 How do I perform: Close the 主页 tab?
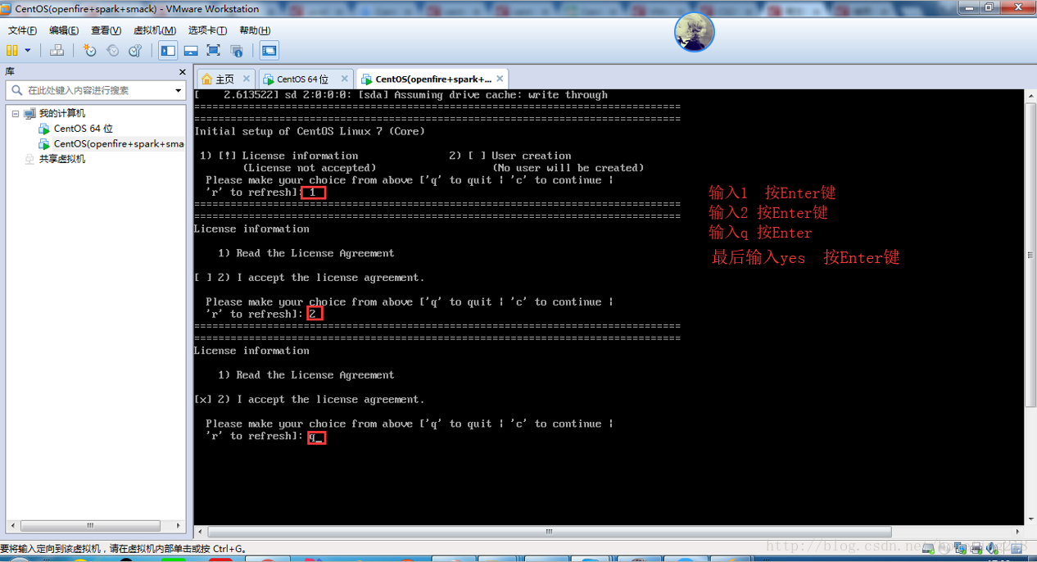247,79
